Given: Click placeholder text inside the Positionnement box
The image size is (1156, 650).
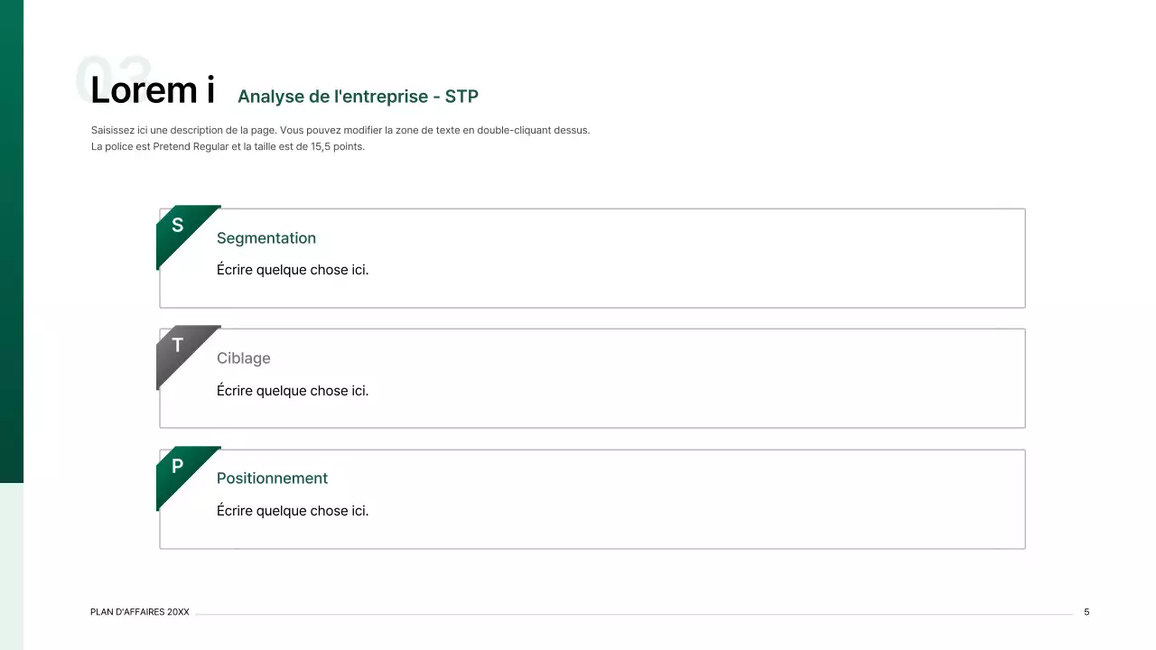Looking at the screenshot, I should click(x=293, y=510).
